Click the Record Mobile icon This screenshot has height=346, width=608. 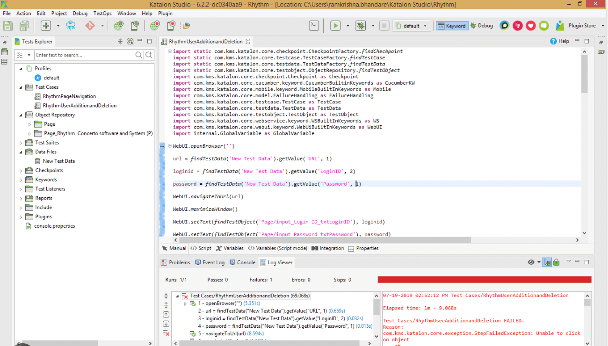[171, 26]
